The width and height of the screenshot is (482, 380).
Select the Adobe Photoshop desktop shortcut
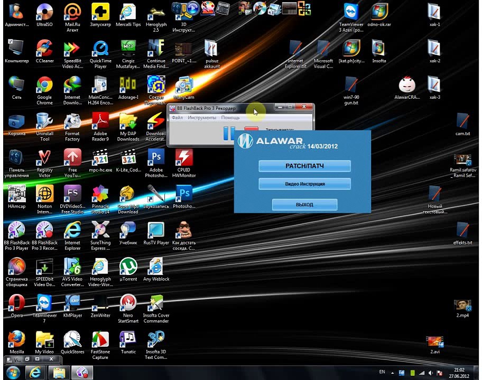156,163
